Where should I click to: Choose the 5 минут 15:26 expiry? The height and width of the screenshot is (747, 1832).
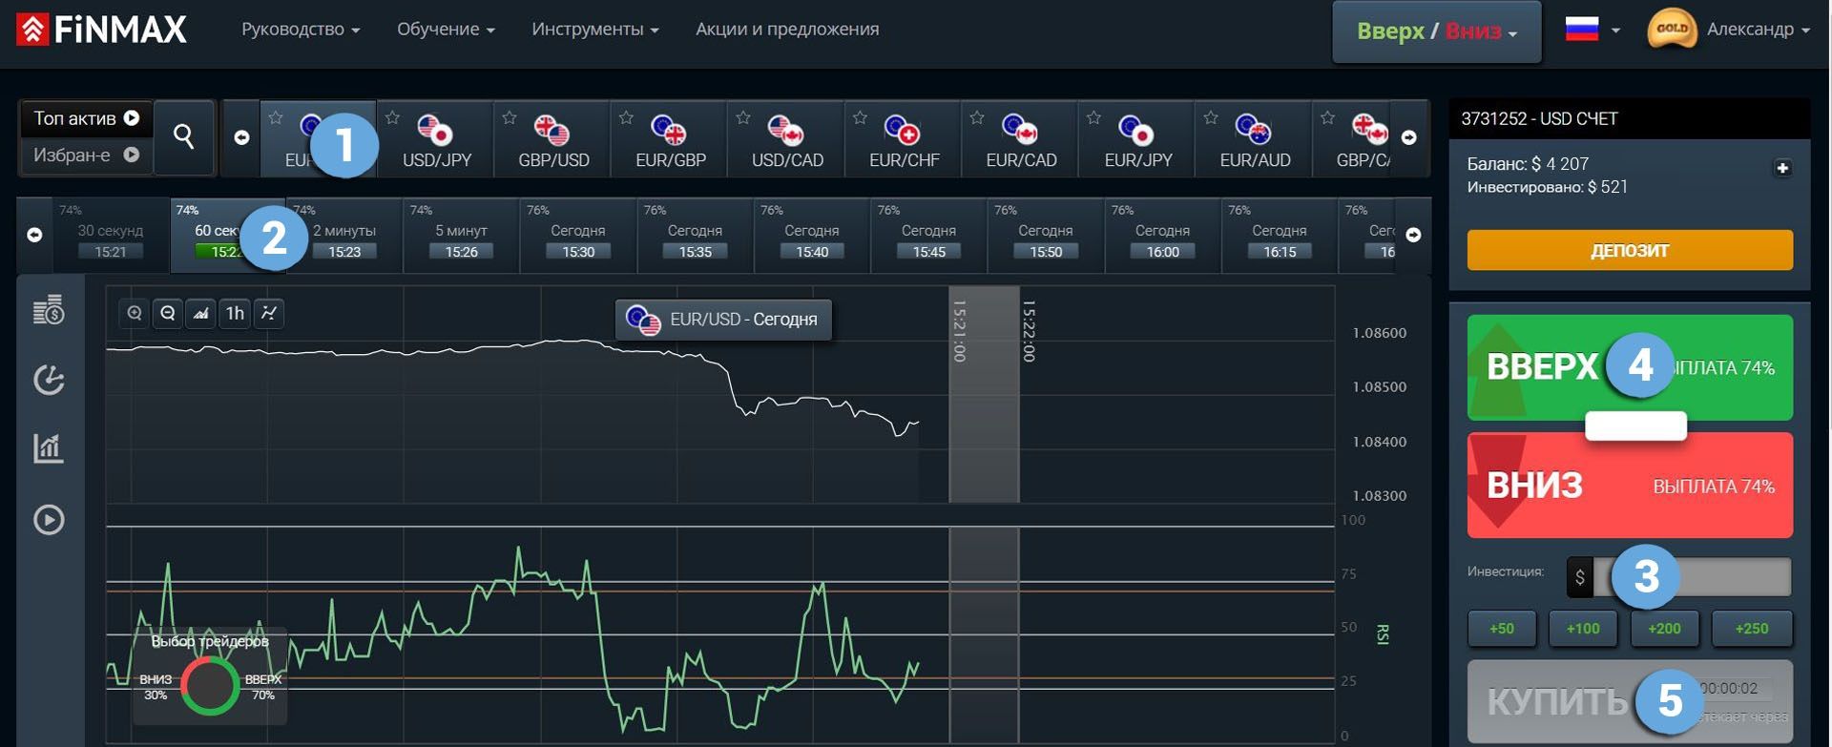tap(462, 235)
